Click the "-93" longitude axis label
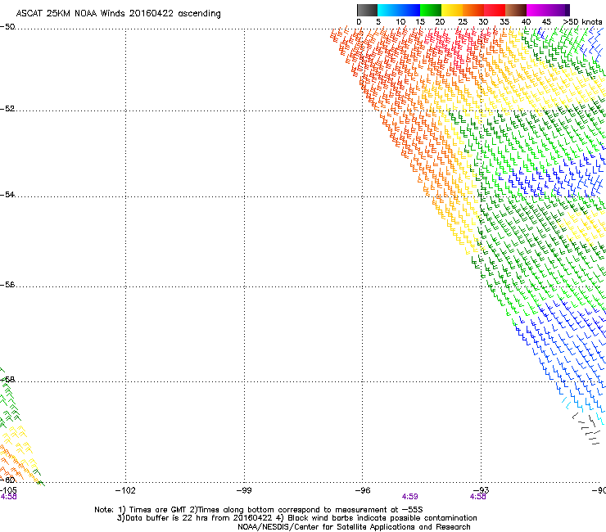 (x=482, y=490)
